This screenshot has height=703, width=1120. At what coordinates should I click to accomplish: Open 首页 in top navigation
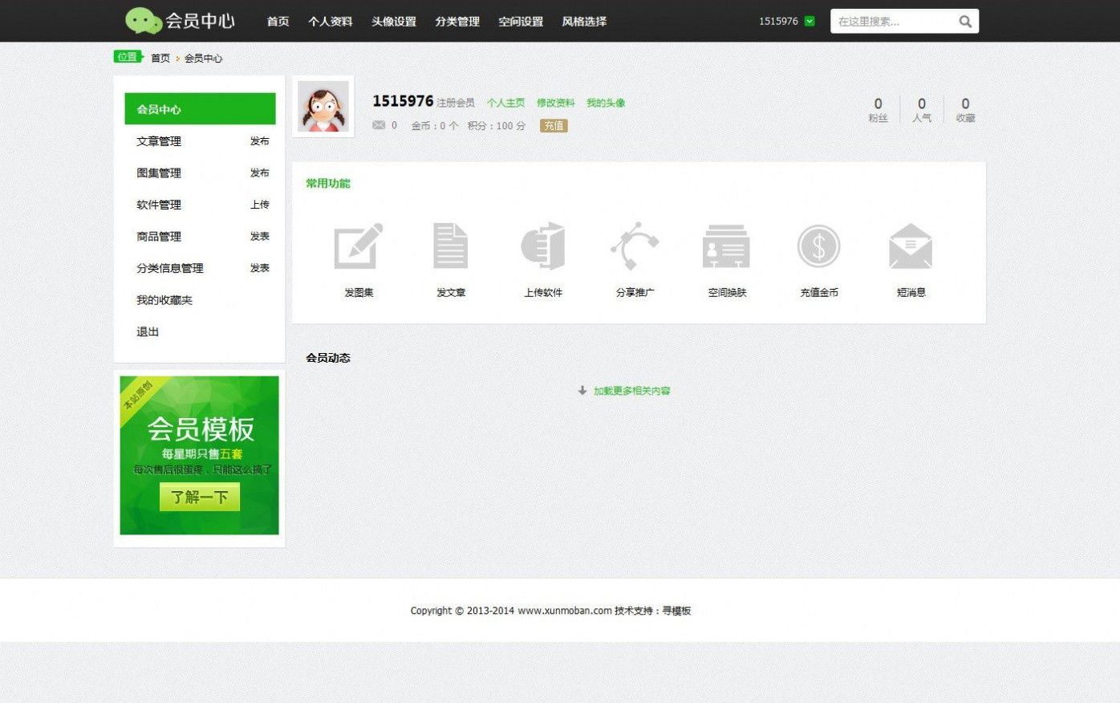click(x=278, y=22)
